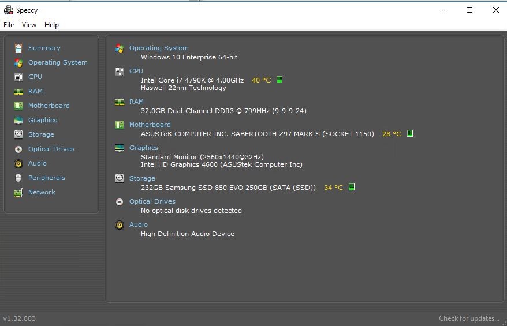Click the Optical Drives disc icon in sidebar
Screen dimensions: 507x326
pyautogui.click(x=18, y=149)
